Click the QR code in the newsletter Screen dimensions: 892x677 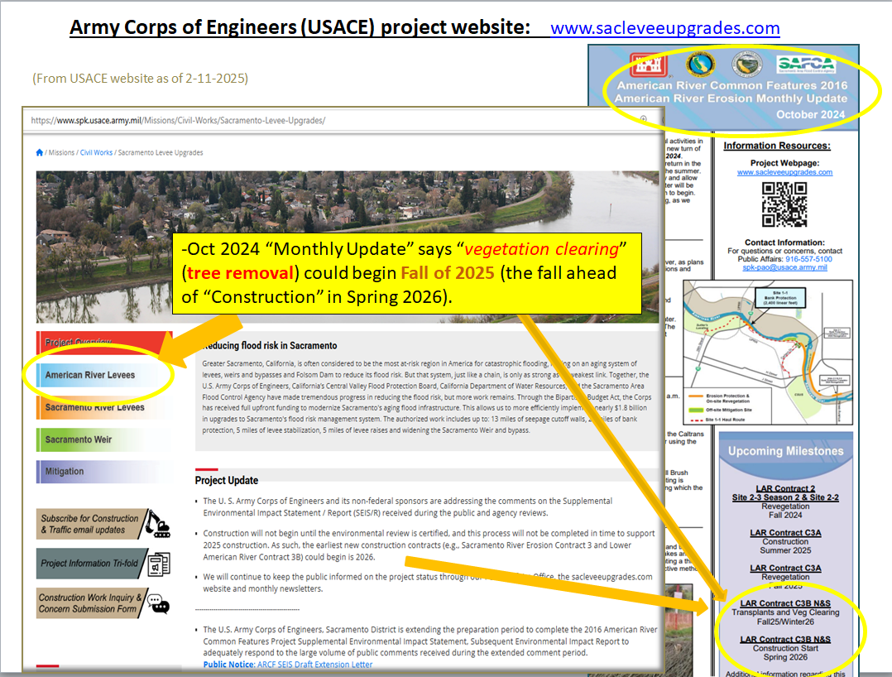pos(784,204)
